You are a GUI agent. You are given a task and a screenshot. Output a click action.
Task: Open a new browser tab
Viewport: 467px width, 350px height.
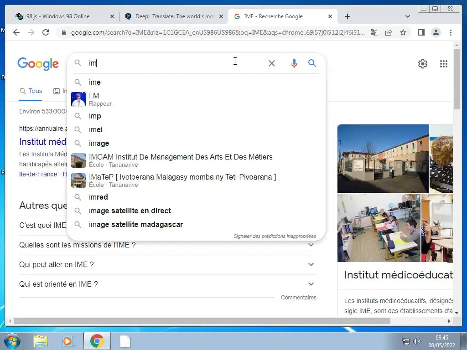347,16
